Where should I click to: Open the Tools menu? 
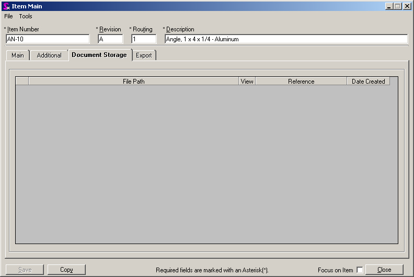(26, 16)
